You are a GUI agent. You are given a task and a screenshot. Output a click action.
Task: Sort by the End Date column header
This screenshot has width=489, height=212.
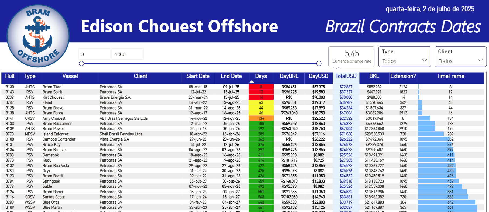tap(231, 76)
